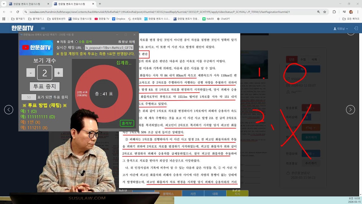Click the 실시간 채팅 URL field
The height and width of the screenshot is (204, 362).
pyautogui.click(x=109, y=48)
